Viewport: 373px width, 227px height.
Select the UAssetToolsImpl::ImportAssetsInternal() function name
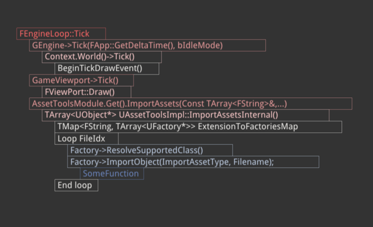click(198, 115)
